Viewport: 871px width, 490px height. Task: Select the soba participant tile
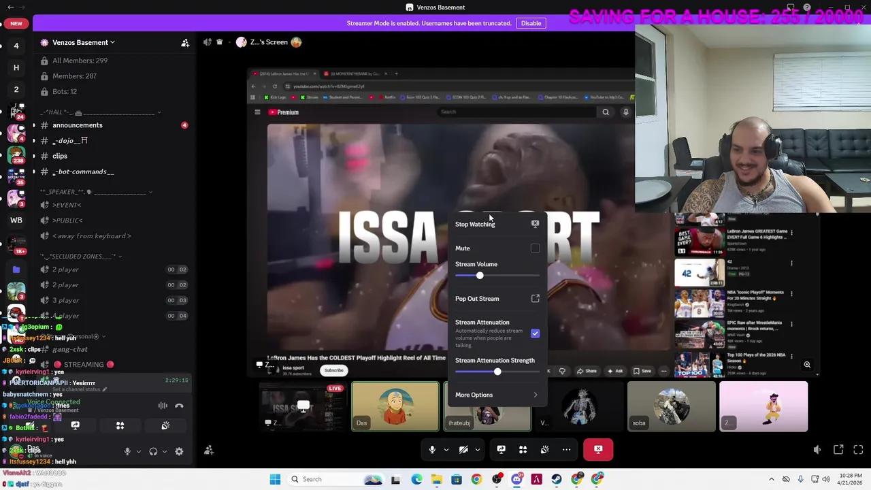pyautogui.click(x=671, y=407)
